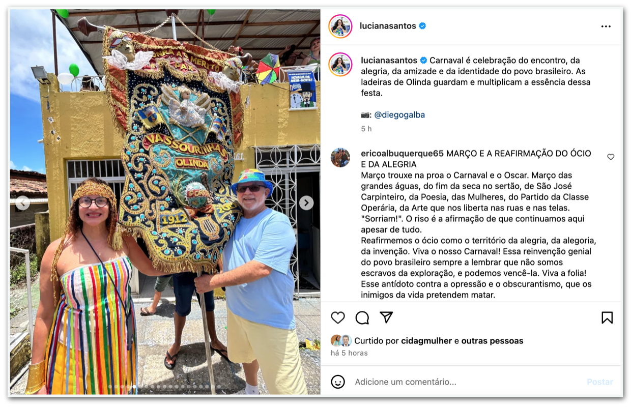Open lucianasantos avatar beside the caption
The image size is (631, 407).
pos(340,65)
